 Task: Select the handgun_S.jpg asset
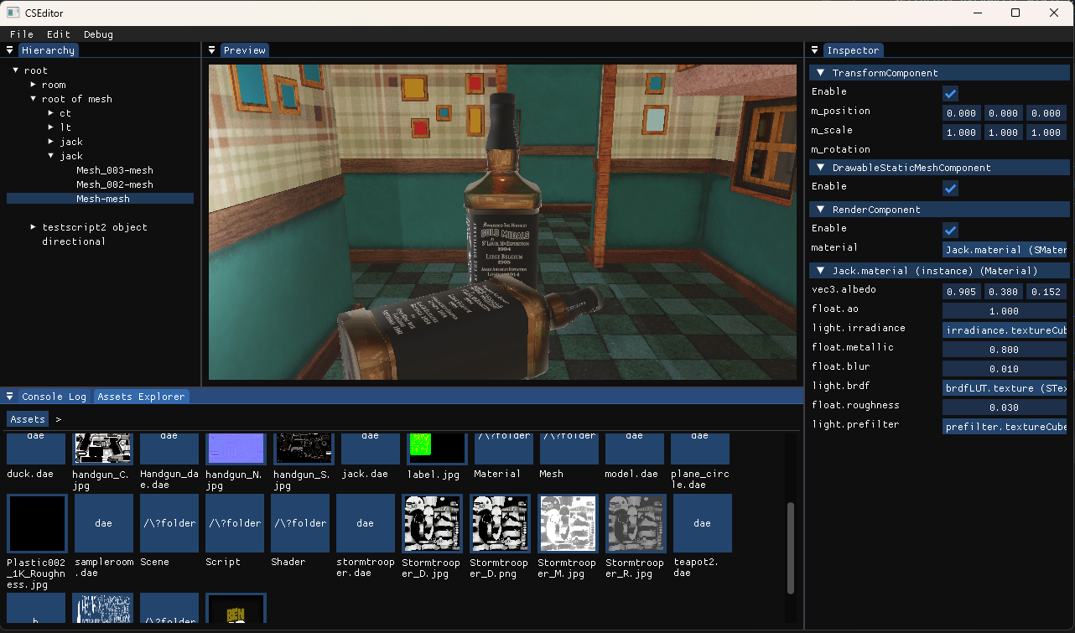point(305,449)
